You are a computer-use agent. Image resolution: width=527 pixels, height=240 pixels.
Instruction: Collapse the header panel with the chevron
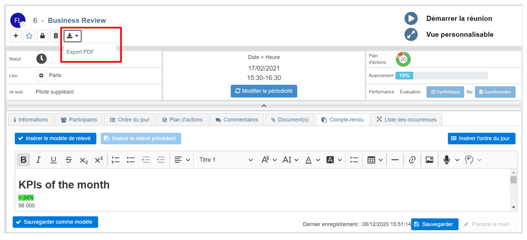point(264,106)
